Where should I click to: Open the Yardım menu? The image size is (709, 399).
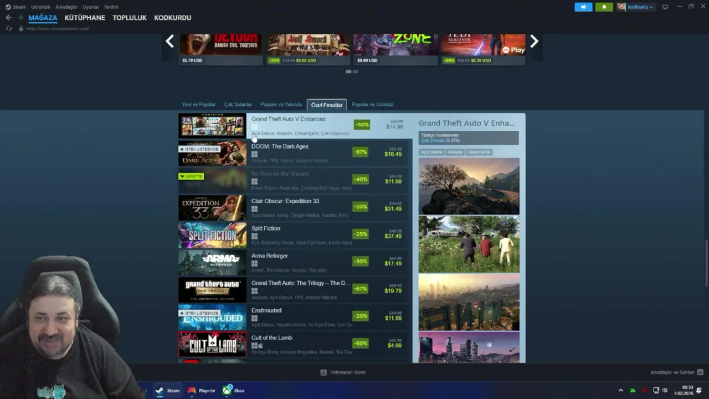tap(111, 7)
